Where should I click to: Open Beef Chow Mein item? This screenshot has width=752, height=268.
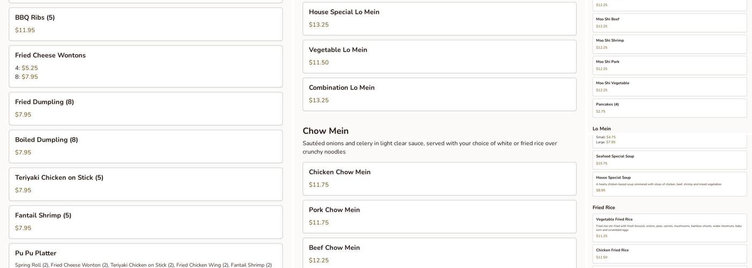coord(439,253)
